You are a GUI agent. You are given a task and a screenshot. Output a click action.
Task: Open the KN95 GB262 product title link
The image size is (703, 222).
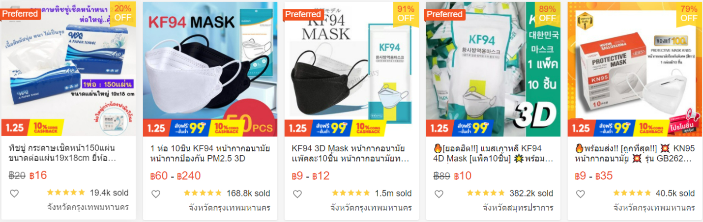point(635,153)
